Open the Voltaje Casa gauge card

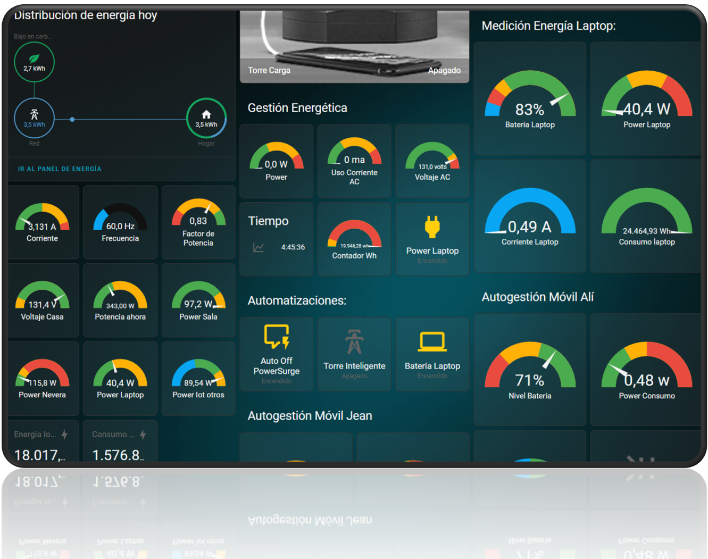tap(43, 301)
